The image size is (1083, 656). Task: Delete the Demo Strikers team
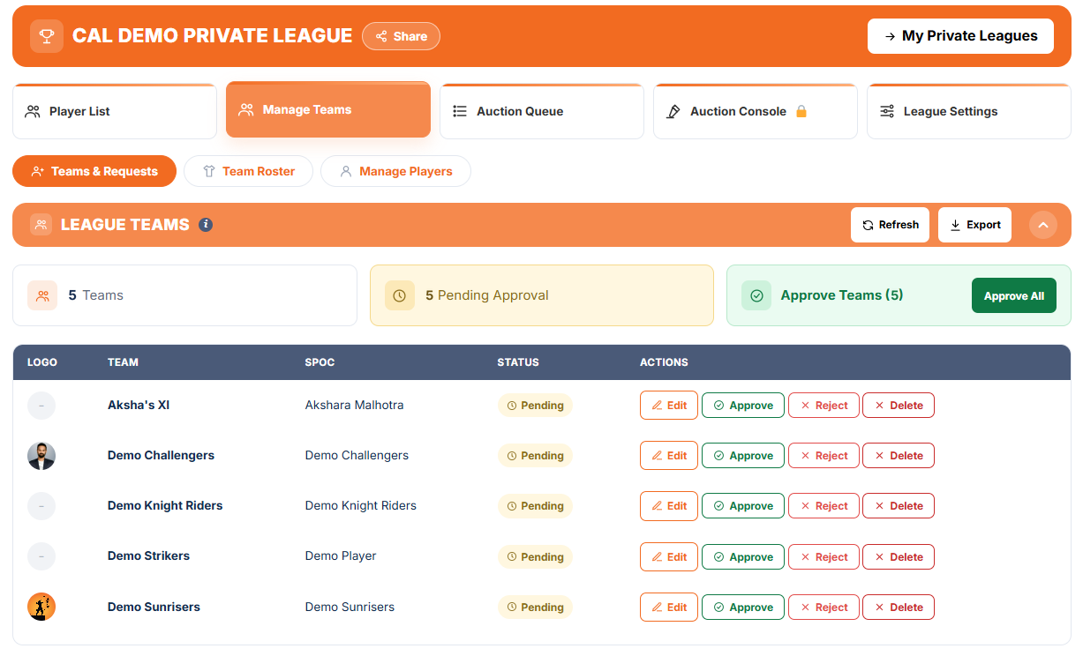coord(899,557)
